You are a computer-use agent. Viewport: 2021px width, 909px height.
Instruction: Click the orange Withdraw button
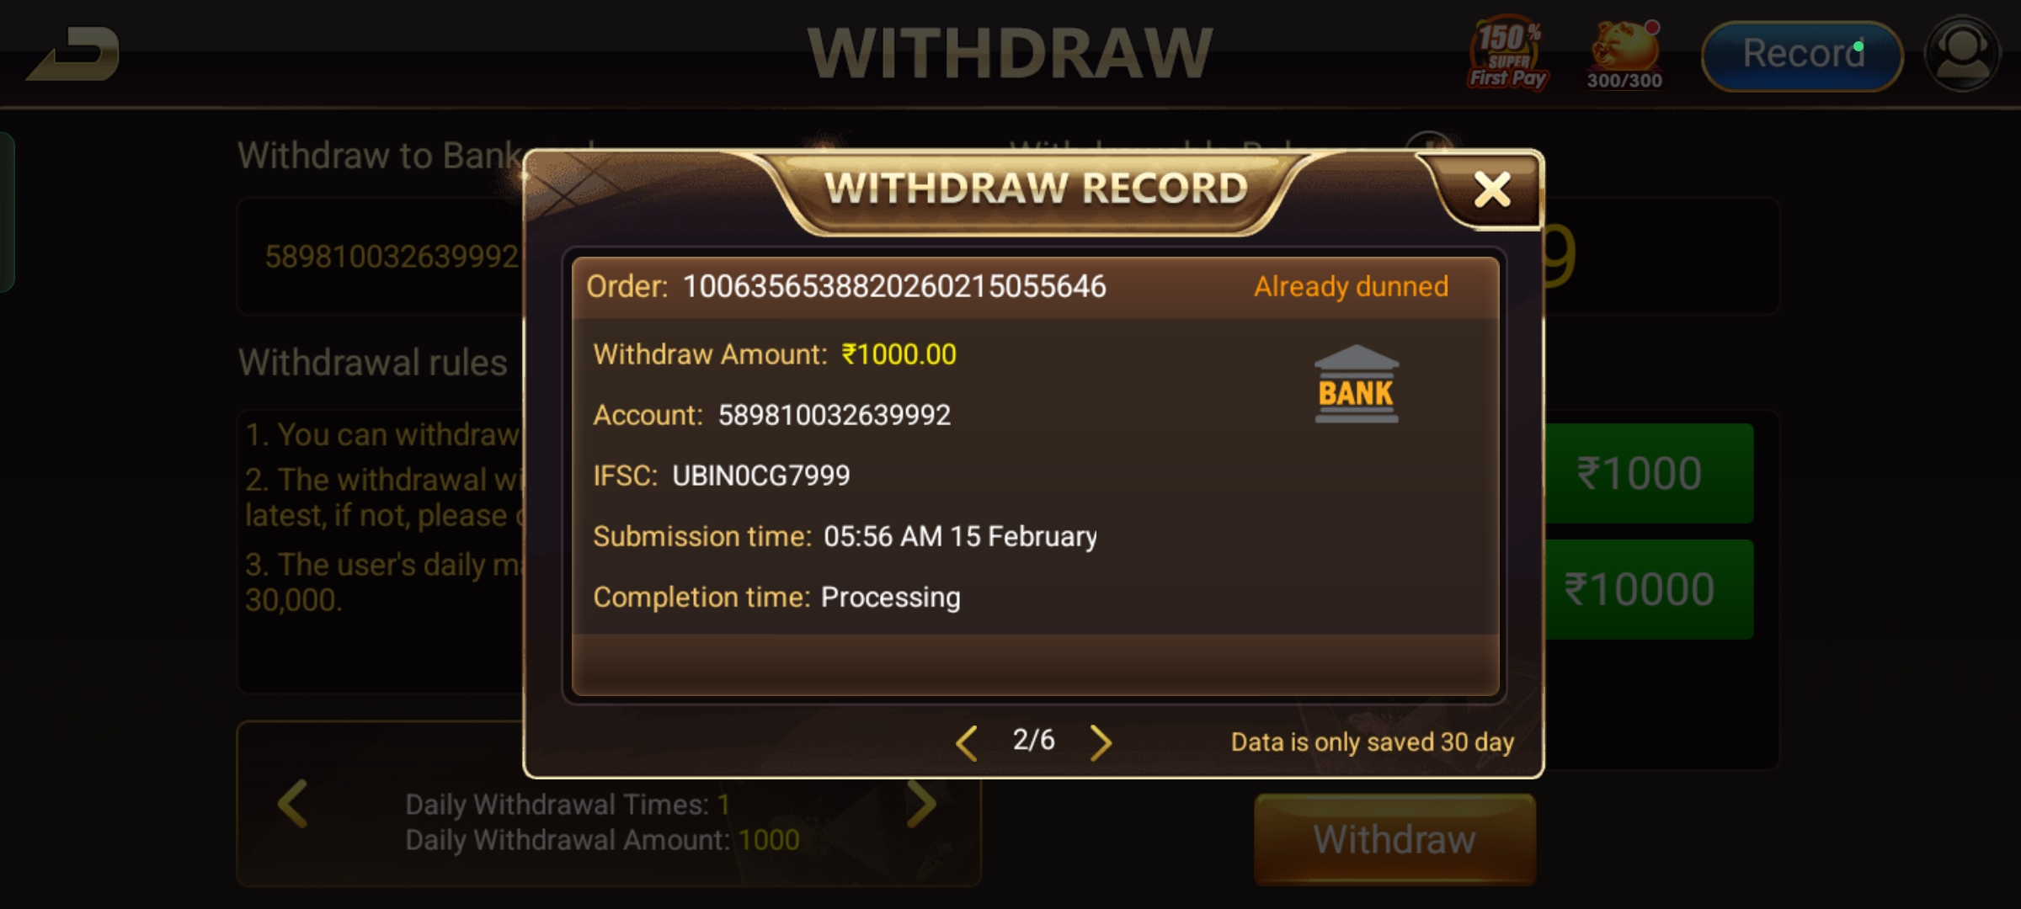tap(1394, 839)
